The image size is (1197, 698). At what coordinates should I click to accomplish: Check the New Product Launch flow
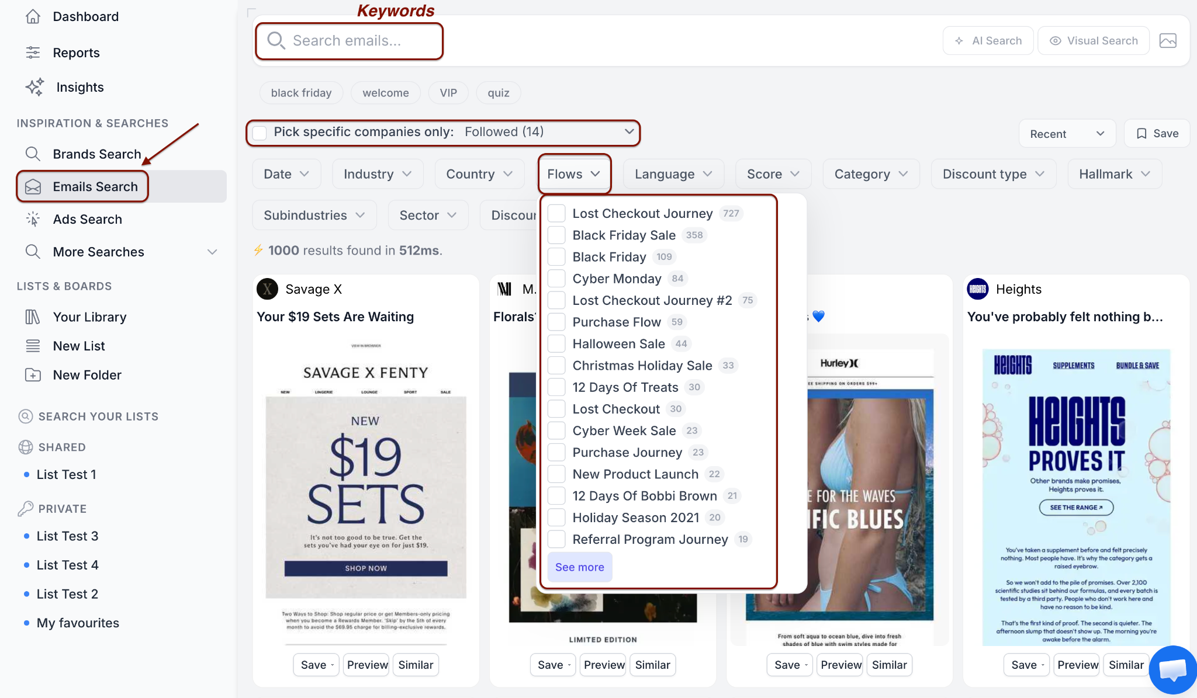click(556, 474)
